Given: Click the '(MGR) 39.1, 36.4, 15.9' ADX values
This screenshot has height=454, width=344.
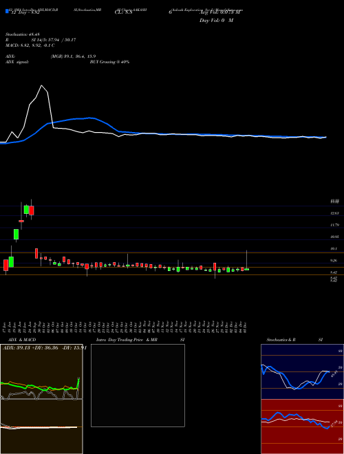Looking at the screenshot, I should (73, 56).
